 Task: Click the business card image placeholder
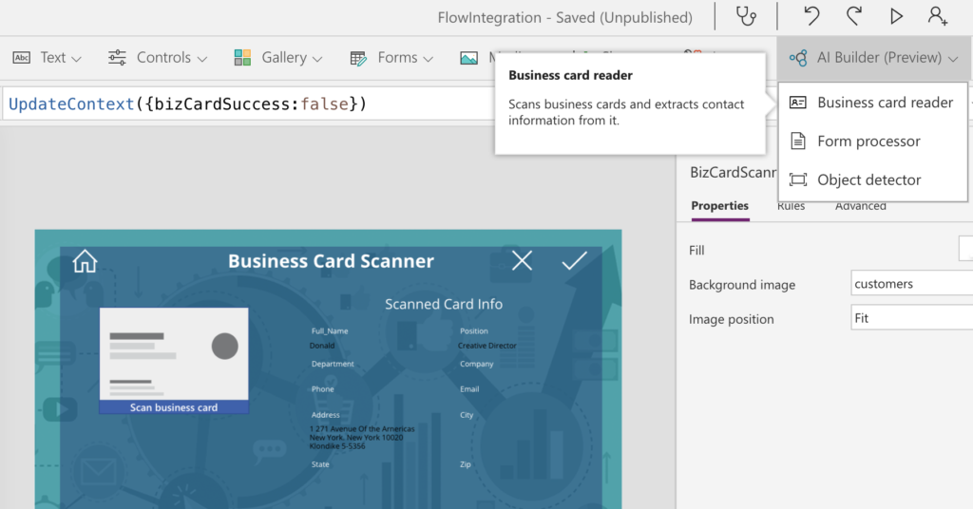(x=174, y=354)
